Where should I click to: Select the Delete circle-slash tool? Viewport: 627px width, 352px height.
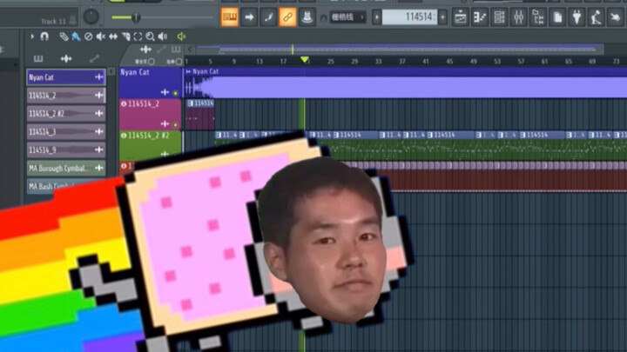88,37
